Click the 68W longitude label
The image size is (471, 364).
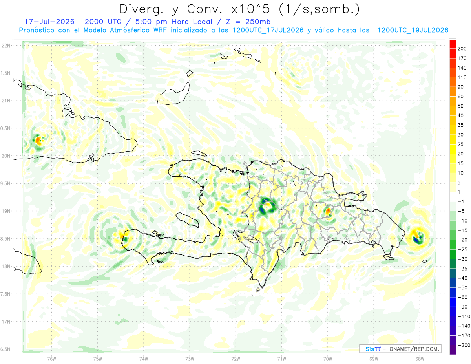click(x=420, y=358)
